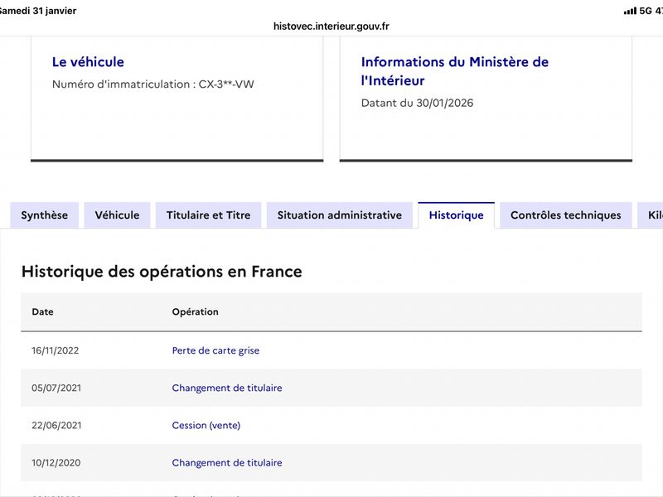Click the Date column header
This screenshot has height=497, width=663.
(x=42, y=312)
